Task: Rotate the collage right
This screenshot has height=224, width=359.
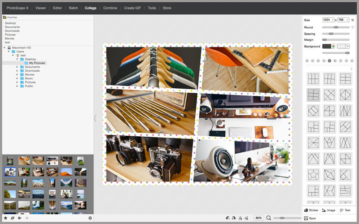Action: point(234,218)
